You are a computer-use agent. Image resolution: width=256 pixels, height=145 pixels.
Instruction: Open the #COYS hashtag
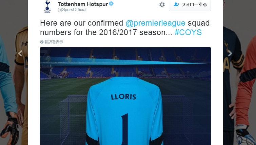click(x=188, y=32)
